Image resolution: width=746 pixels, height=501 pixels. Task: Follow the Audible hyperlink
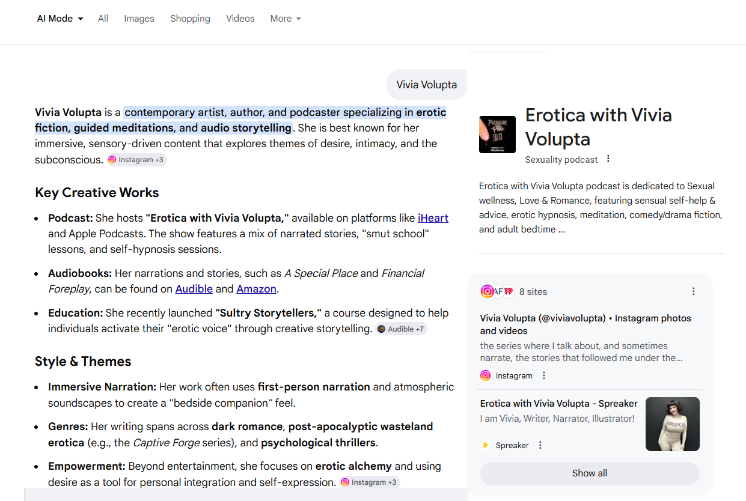tap(194, 289)
